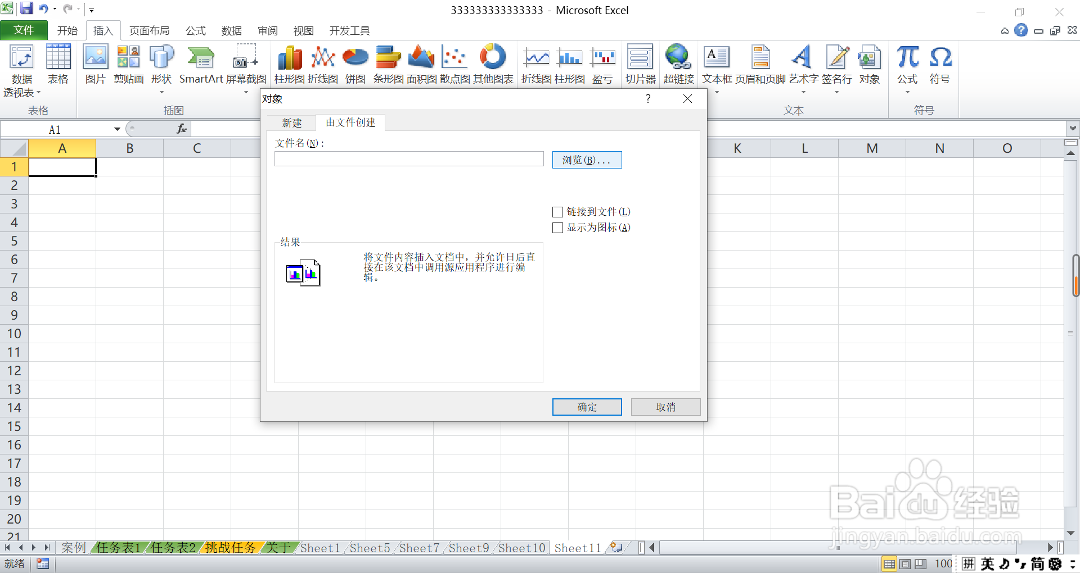Viewport: 1080px width, 573px height.
Task: Open the File (文件) tab
Action: click(24, 30)
